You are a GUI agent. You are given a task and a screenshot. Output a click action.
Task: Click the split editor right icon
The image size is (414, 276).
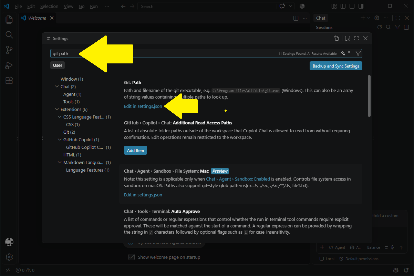click(x=296, y=18)
